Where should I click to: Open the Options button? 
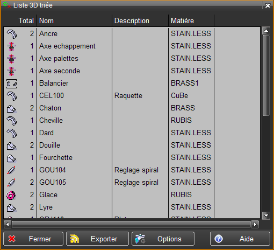click(163, 239)
